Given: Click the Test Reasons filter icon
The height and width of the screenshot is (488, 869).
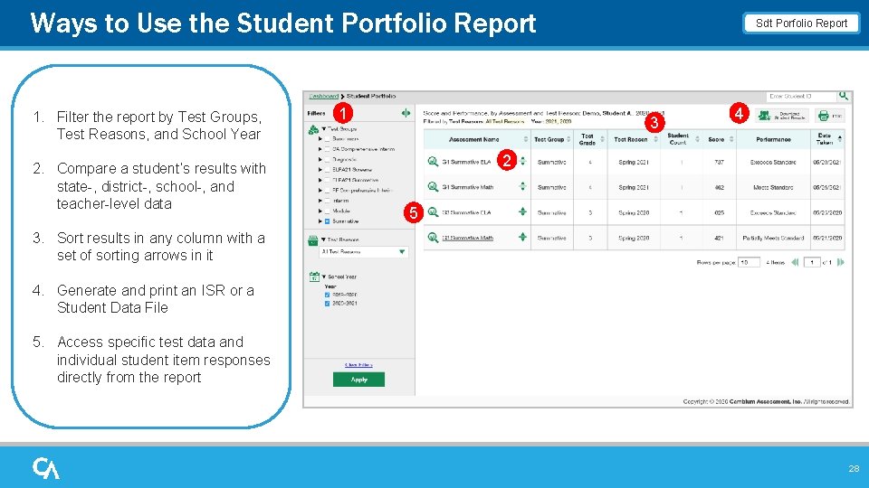Looking at the screenshot, I should (x=312, y=240).
